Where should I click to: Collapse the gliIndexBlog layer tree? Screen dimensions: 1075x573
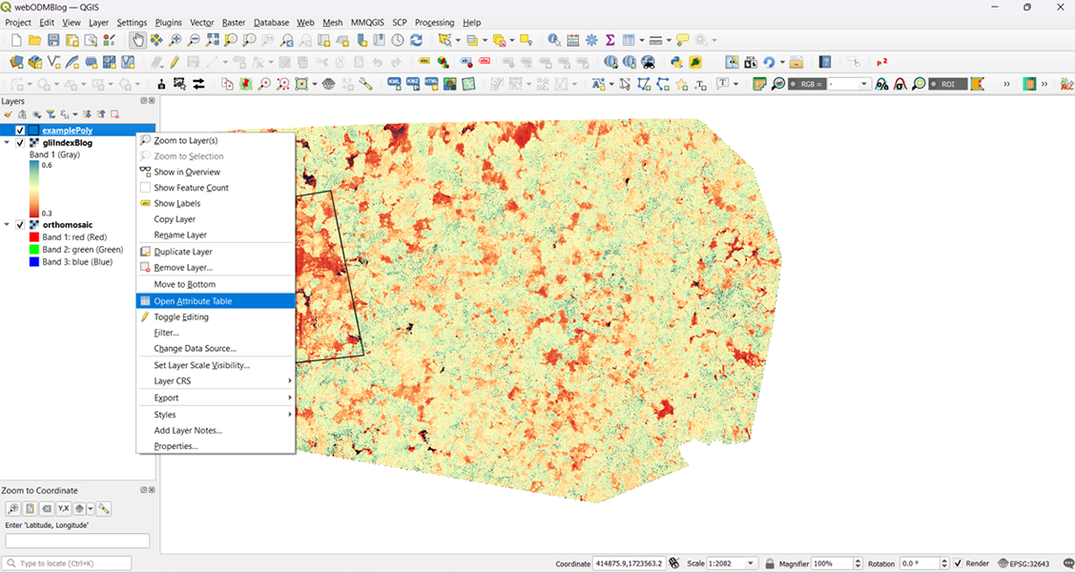click(x=8, y=143)
